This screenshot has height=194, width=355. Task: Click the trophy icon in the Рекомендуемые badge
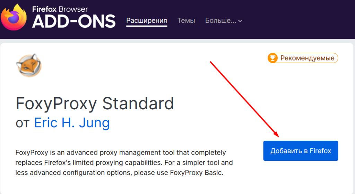[x=272, y=58]
